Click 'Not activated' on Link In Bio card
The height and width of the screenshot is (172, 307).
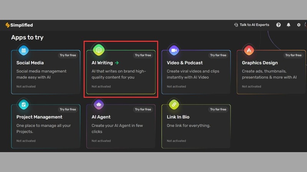point(176,141)
